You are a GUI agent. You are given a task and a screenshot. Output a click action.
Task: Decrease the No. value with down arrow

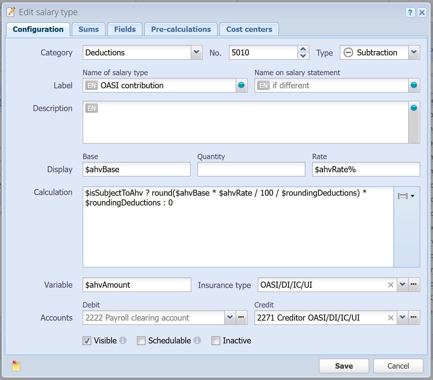[x=303, y=56]
